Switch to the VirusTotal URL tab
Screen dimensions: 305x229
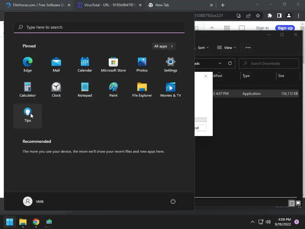pos(110,5)
